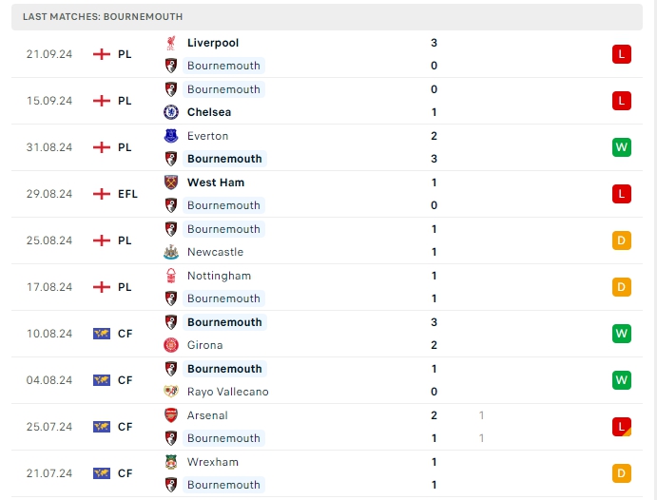Image resolution: width=657 pixels, height=500 pixels.
Task: Click the Liverpool club crest icon
Action: [x=171, y=43]
